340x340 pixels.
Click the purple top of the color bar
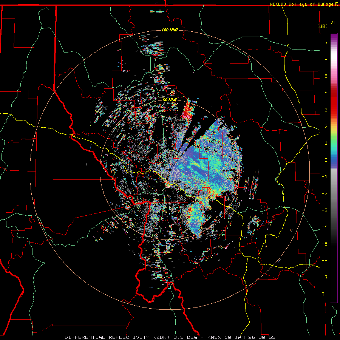point(334,36)
